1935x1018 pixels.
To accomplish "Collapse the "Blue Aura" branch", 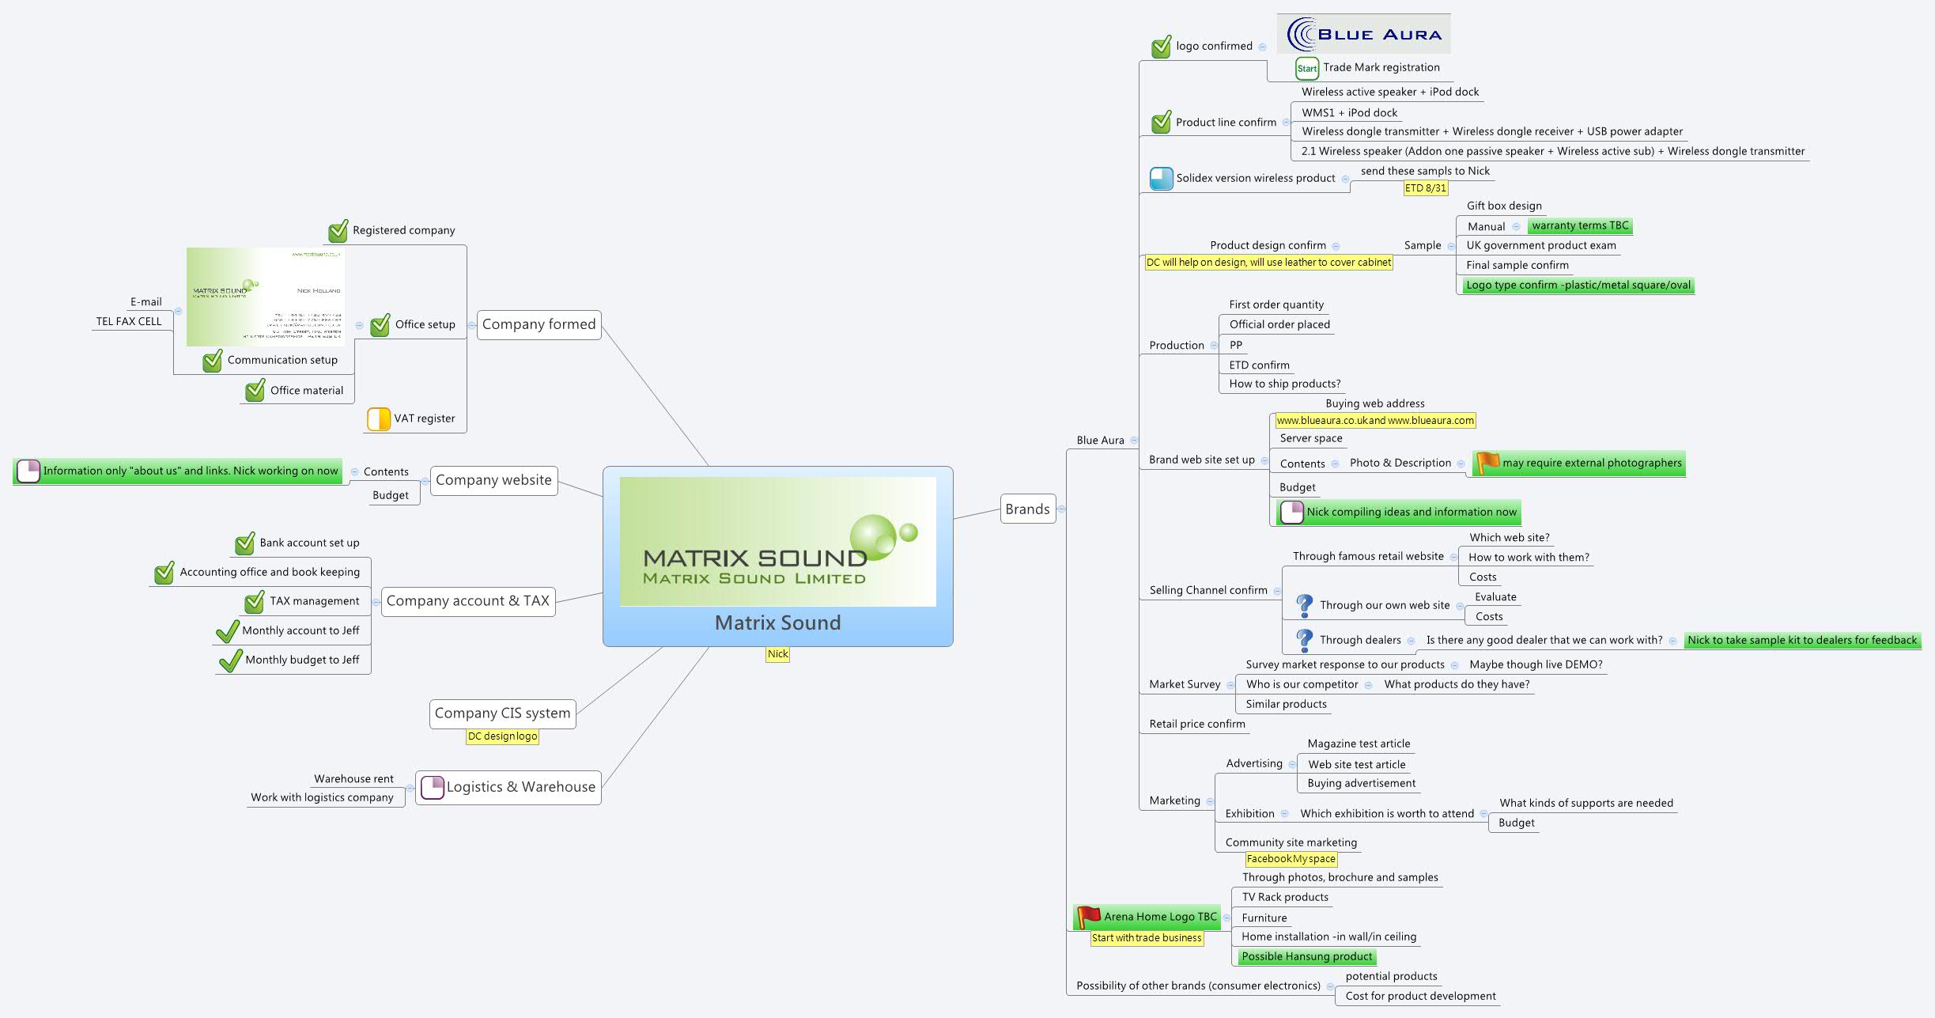I will pos(1134,440).
